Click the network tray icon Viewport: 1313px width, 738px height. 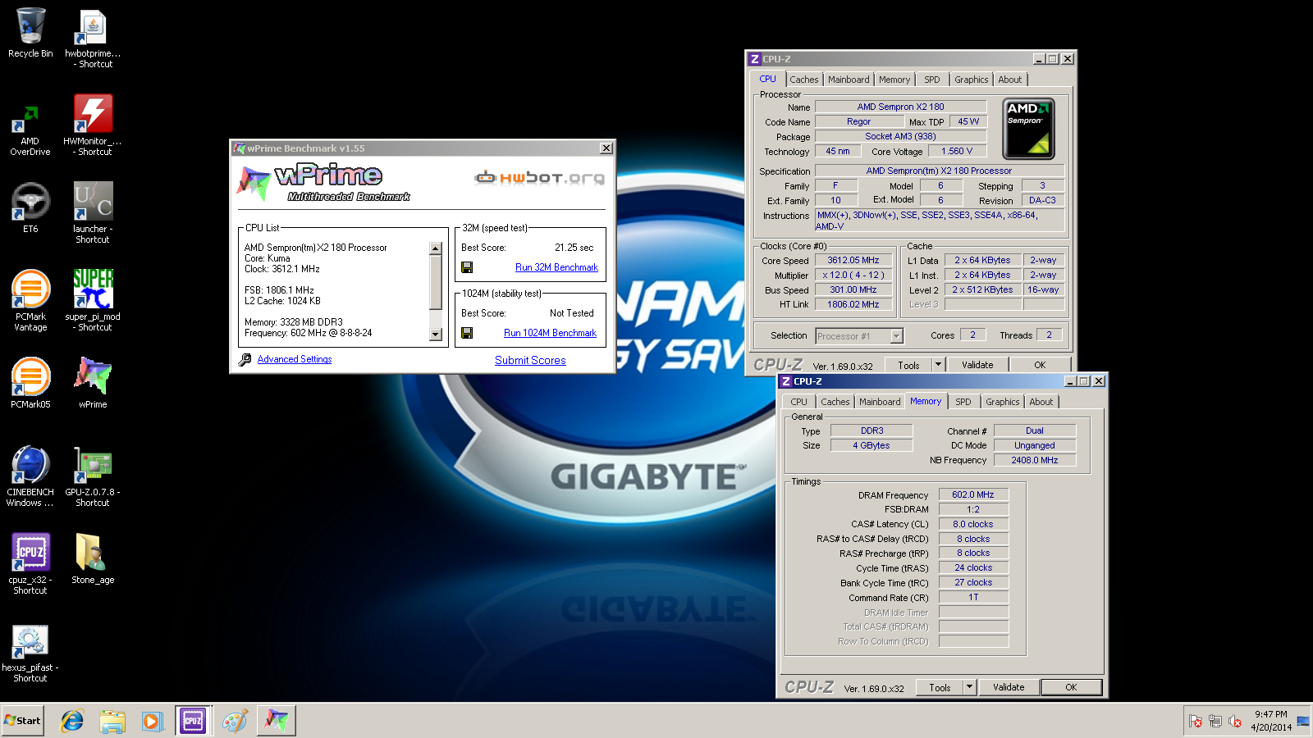pyautogui.click(x=1215, y=722)
